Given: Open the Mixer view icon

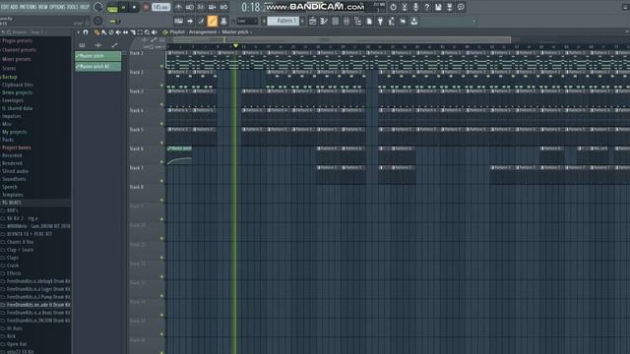Looking at the screenshot, I should 346,21.
